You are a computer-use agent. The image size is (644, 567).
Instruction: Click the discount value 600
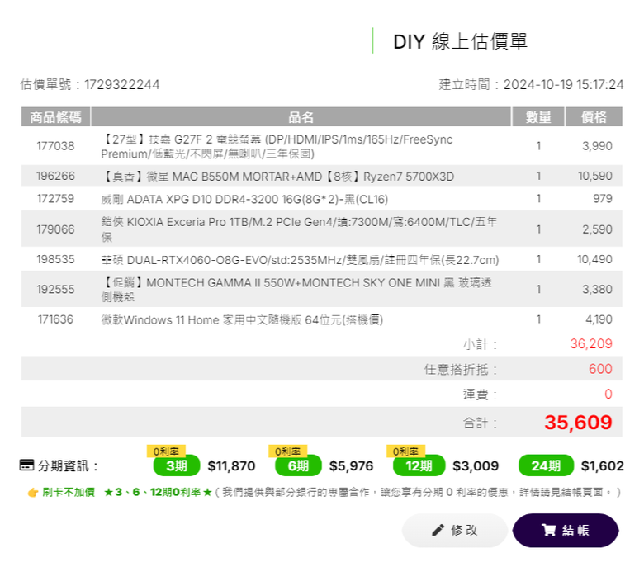600,369
